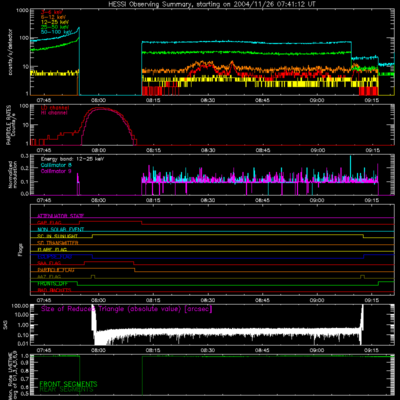Viewport: 400px width, 400px height.
Task: Select the 'Collimator 8' legend label
Action: click(56, 165)
